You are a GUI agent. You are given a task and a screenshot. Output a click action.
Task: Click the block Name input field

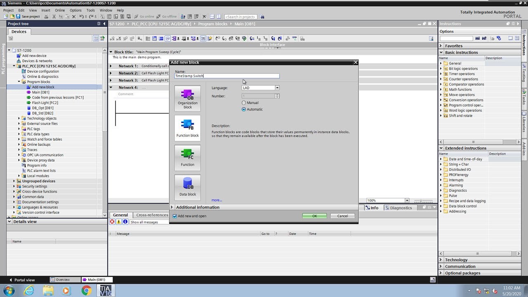(227, 76)
